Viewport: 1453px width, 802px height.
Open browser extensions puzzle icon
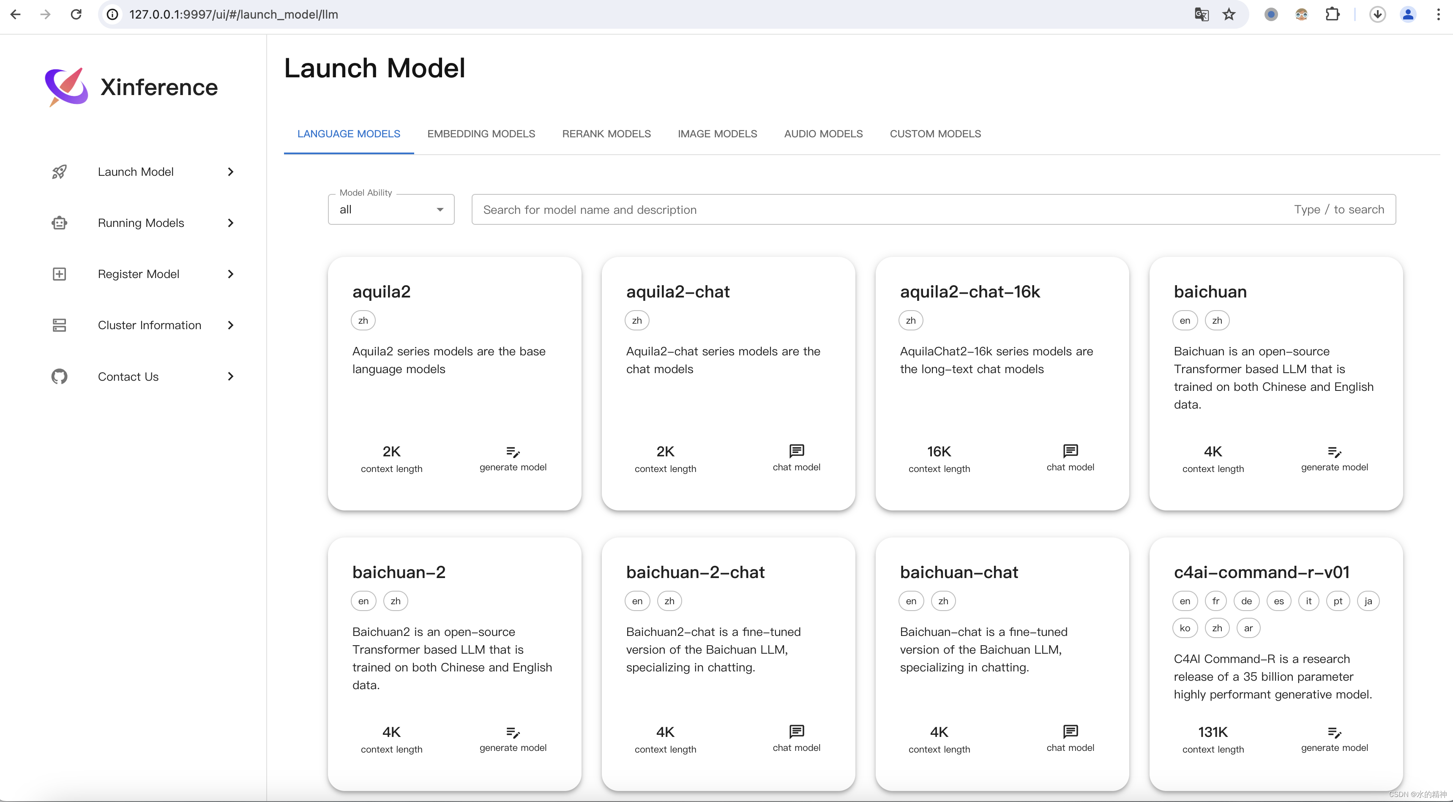1332,14
